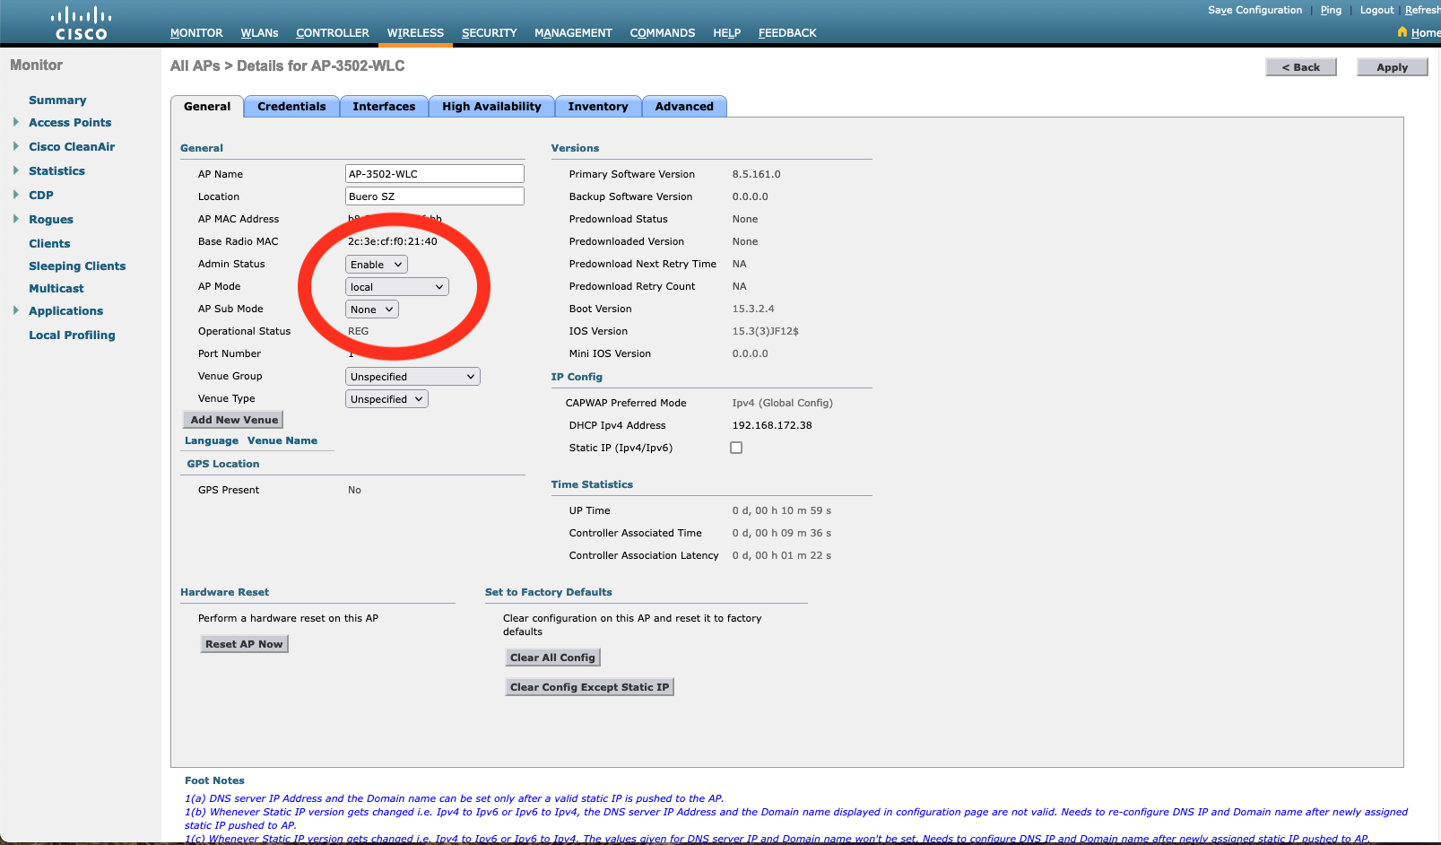Click the Apply button
The width and height of the screenshot is (1441, 845).
pos(1392,67)
